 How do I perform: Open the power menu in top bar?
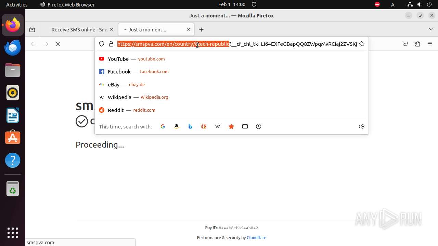pos(429,4)
